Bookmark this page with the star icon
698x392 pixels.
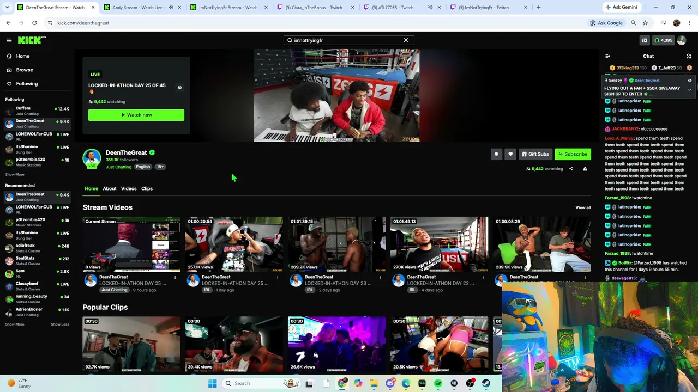pyautogui.click(x=645, y=23)
